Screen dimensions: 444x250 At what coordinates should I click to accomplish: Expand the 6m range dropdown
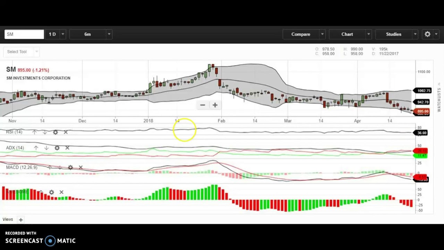(x=109, y=34)
